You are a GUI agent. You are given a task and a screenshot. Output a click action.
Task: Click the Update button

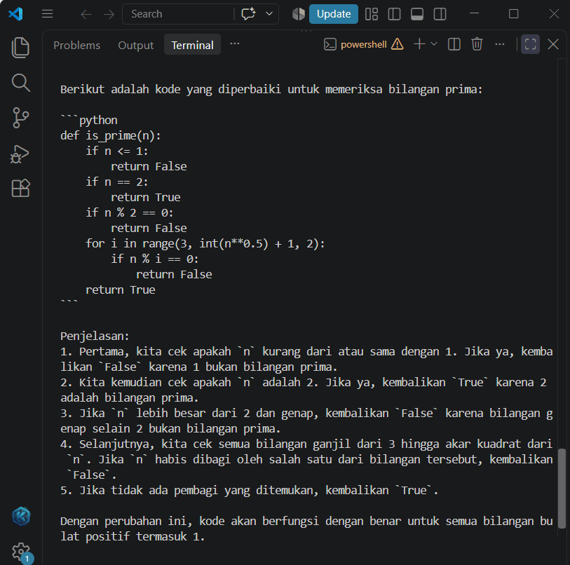click(x=333, y=14)
